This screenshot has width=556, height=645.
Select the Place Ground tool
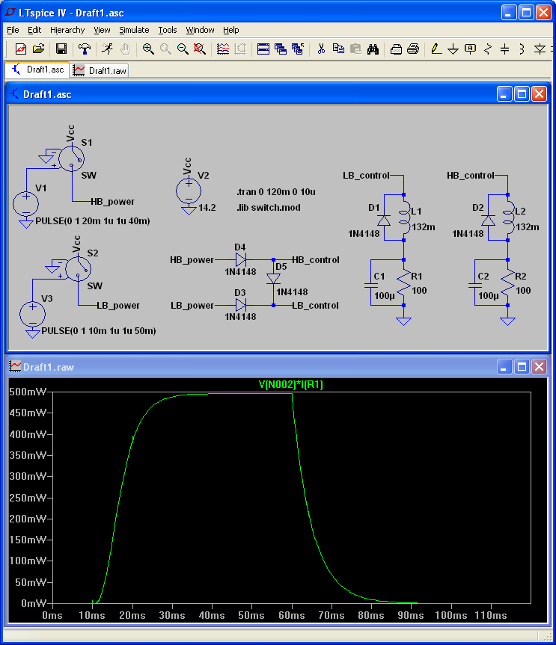453,49
